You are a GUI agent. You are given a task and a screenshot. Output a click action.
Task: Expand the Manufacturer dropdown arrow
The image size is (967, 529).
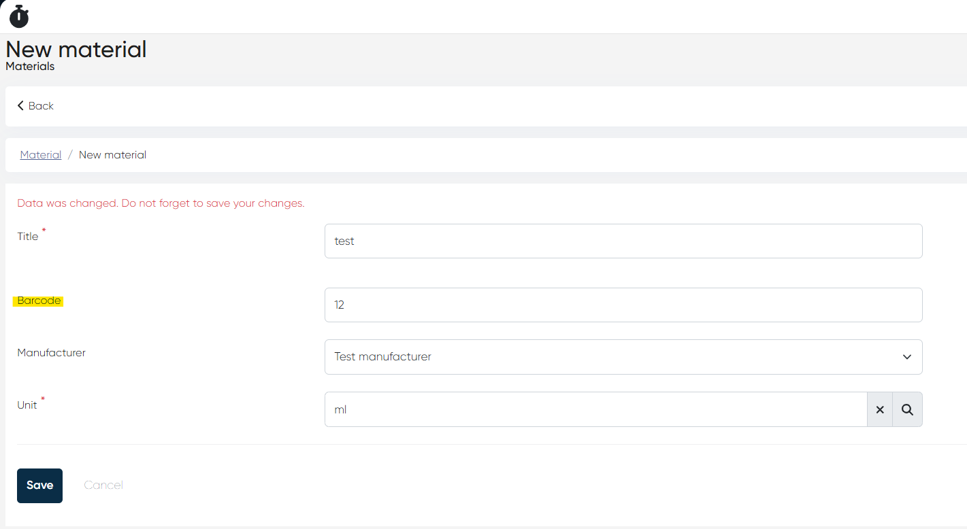(x=906, y=357)
